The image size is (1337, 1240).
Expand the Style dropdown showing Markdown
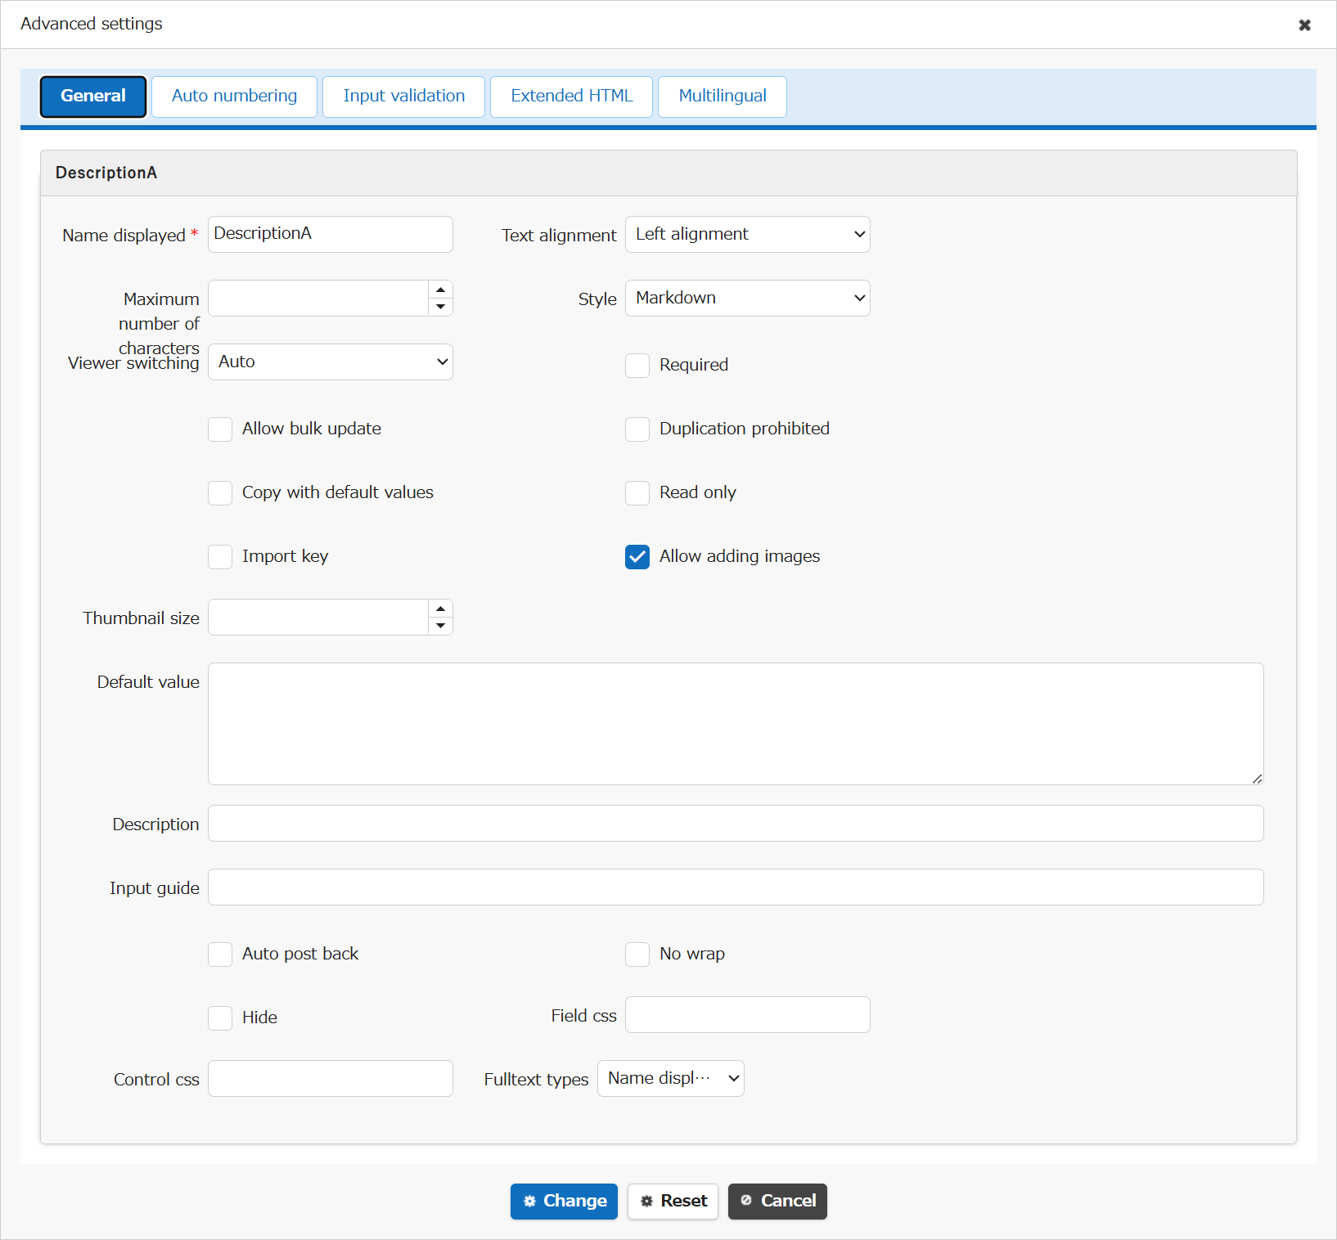point(748,298)
